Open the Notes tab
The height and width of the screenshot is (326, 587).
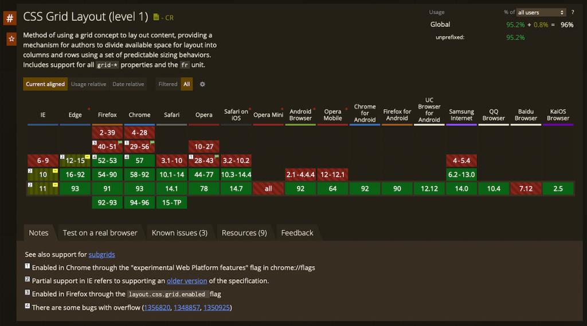click(38, 233)
